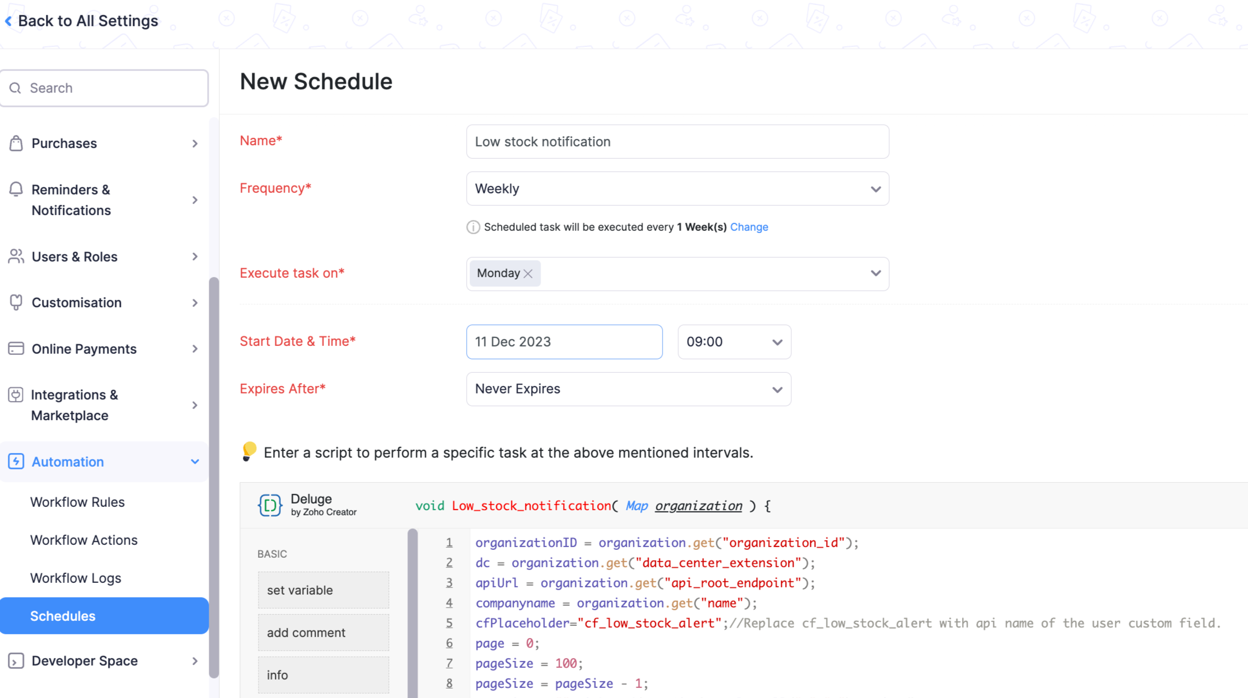Open the Frequency dropdown showing Weekly
The image size is (1248, 698).
click(x=677, y=189)
